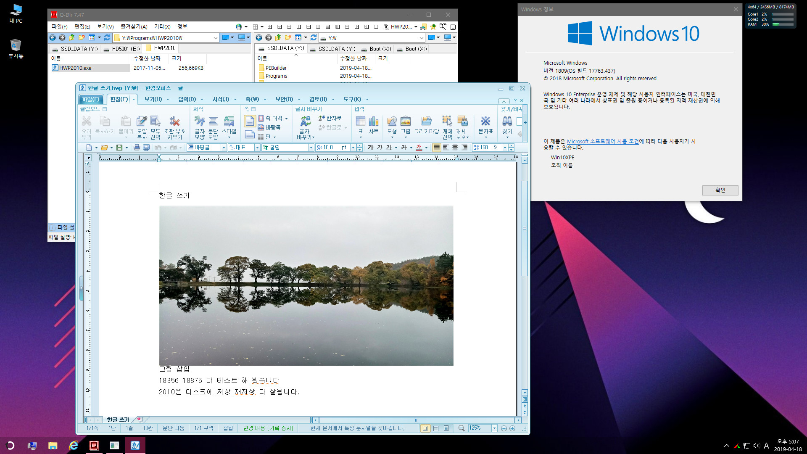Open 즐겨찾기(A) menu in Q-Dir
Screen dimensions: 807x454
(x=134, y=26)
